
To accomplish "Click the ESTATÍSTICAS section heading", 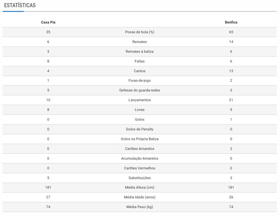I will pyautogui.click(x=20, y=5).
